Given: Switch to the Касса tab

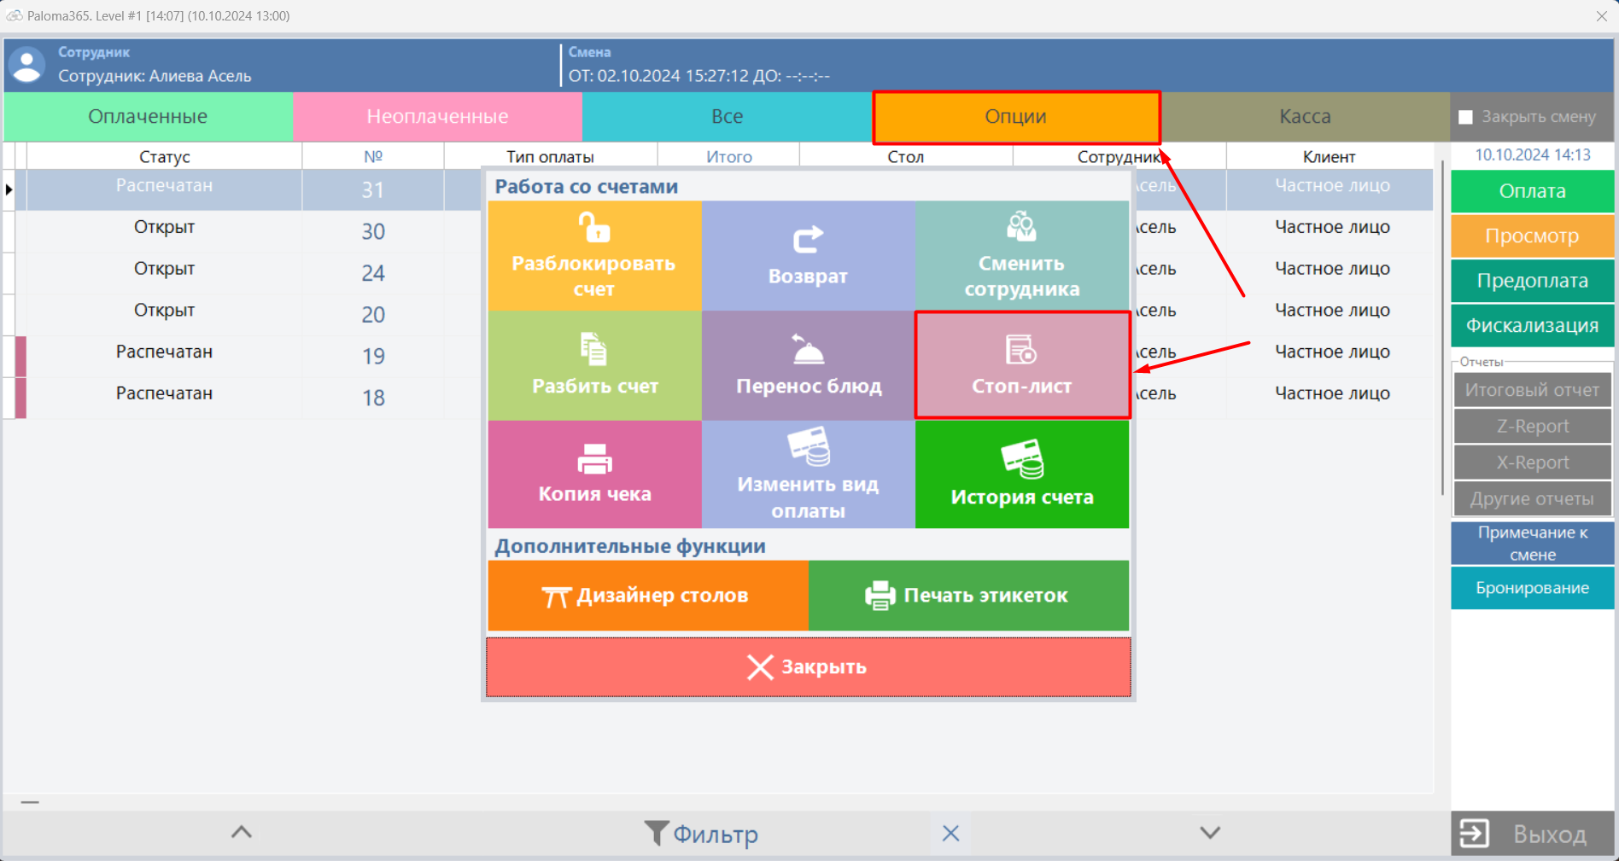Looking at the screenshot, I should pos(1304,117).
